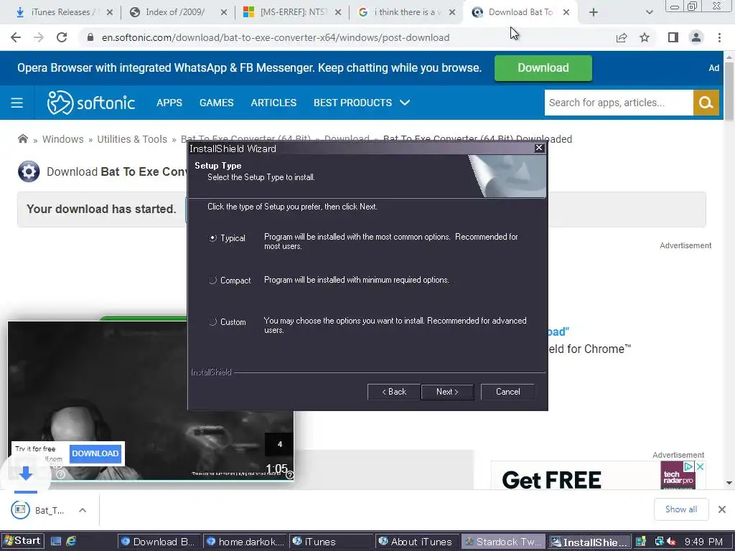
Task: Open Softonic hamburger menu
Action: pos(17,103)
